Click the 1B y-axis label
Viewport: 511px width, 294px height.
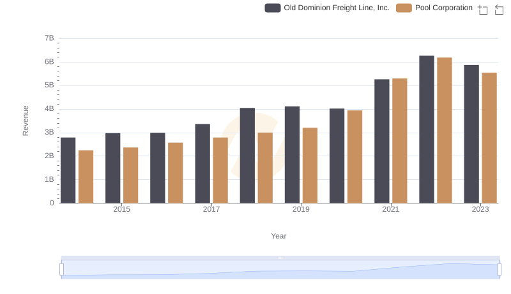click(49, 179)
